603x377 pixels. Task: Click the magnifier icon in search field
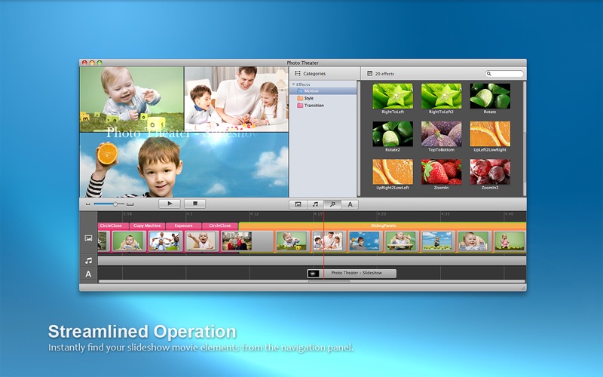[489, 73]
